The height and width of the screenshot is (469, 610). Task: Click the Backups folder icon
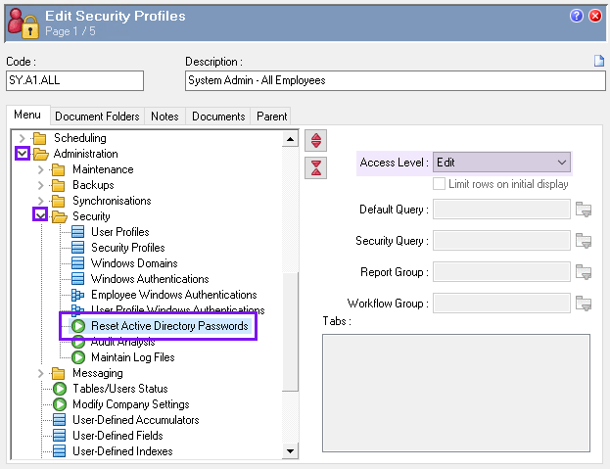[59, 185]
